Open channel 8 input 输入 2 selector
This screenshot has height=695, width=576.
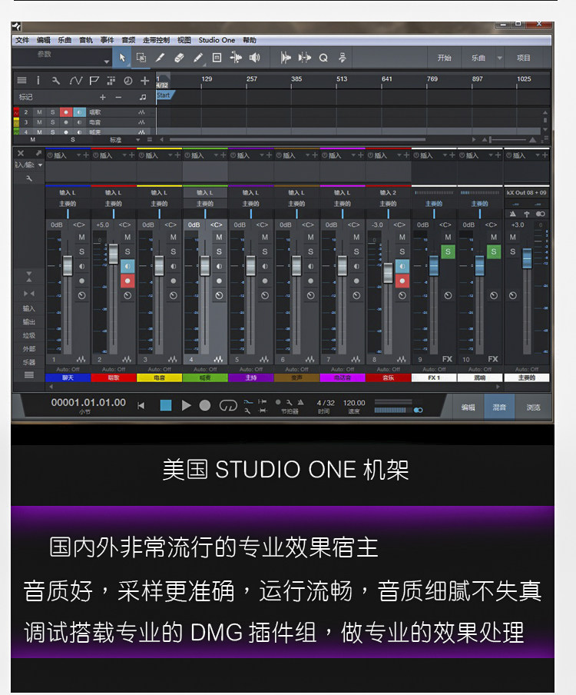tap(388, 193)
